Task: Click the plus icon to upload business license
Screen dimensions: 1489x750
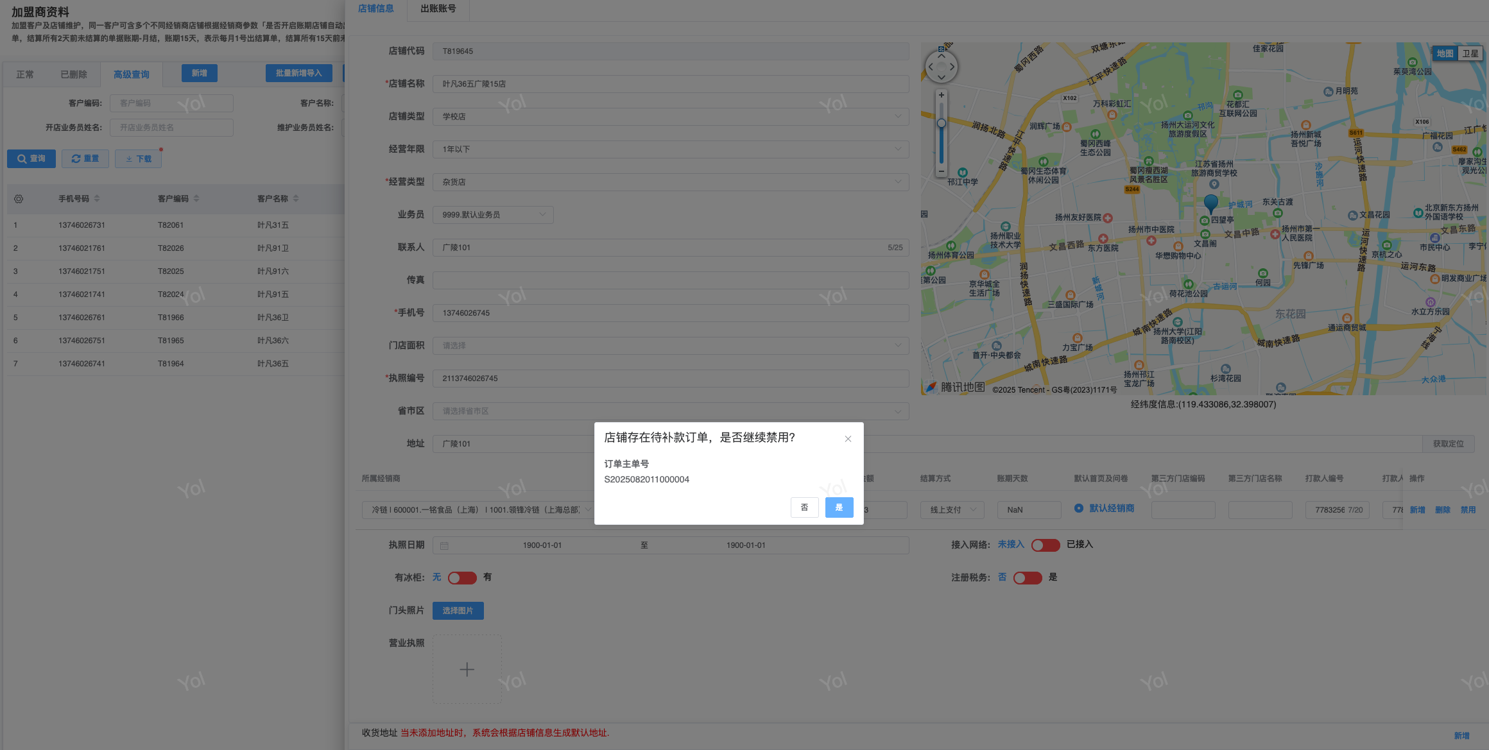Action: pos(467,669)
